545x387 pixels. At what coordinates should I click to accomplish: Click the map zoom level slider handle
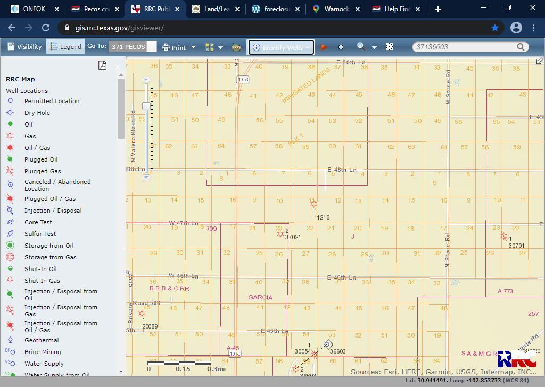[146, 106]
